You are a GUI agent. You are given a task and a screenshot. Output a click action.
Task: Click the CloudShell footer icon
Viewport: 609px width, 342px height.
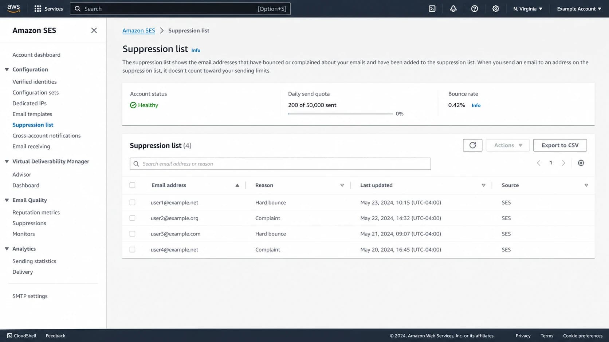point(10,336)
